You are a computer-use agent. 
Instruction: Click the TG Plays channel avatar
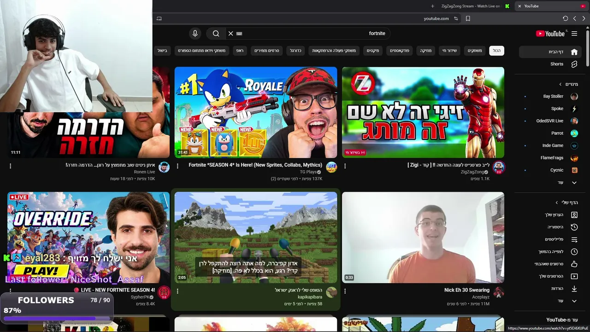click(x=331, y=167)
